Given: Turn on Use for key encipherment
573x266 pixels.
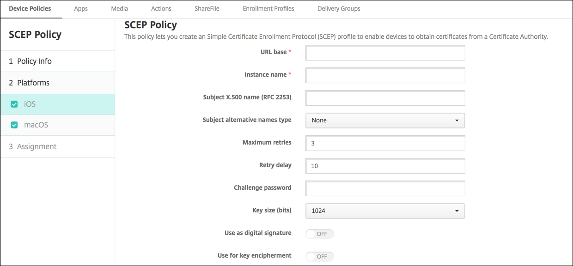Looking at the screenshot, I should [x=320, y=256].
